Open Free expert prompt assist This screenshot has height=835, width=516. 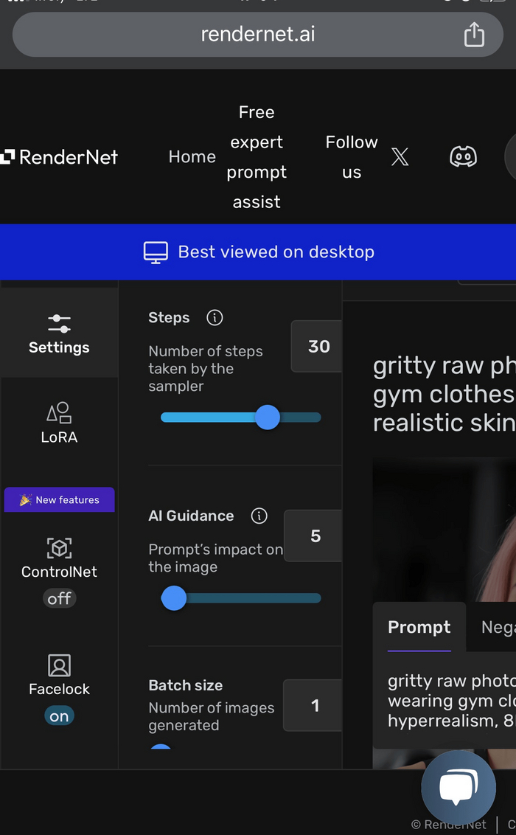(257, 156)
